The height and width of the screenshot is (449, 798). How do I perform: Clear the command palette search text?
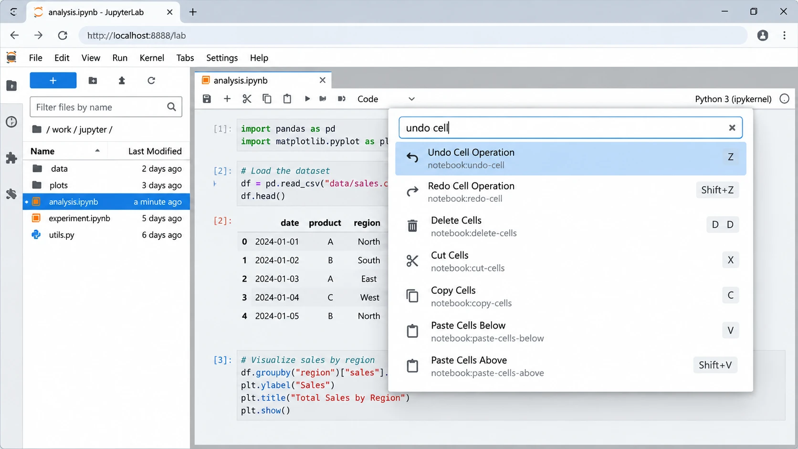(x=732, y=128)
